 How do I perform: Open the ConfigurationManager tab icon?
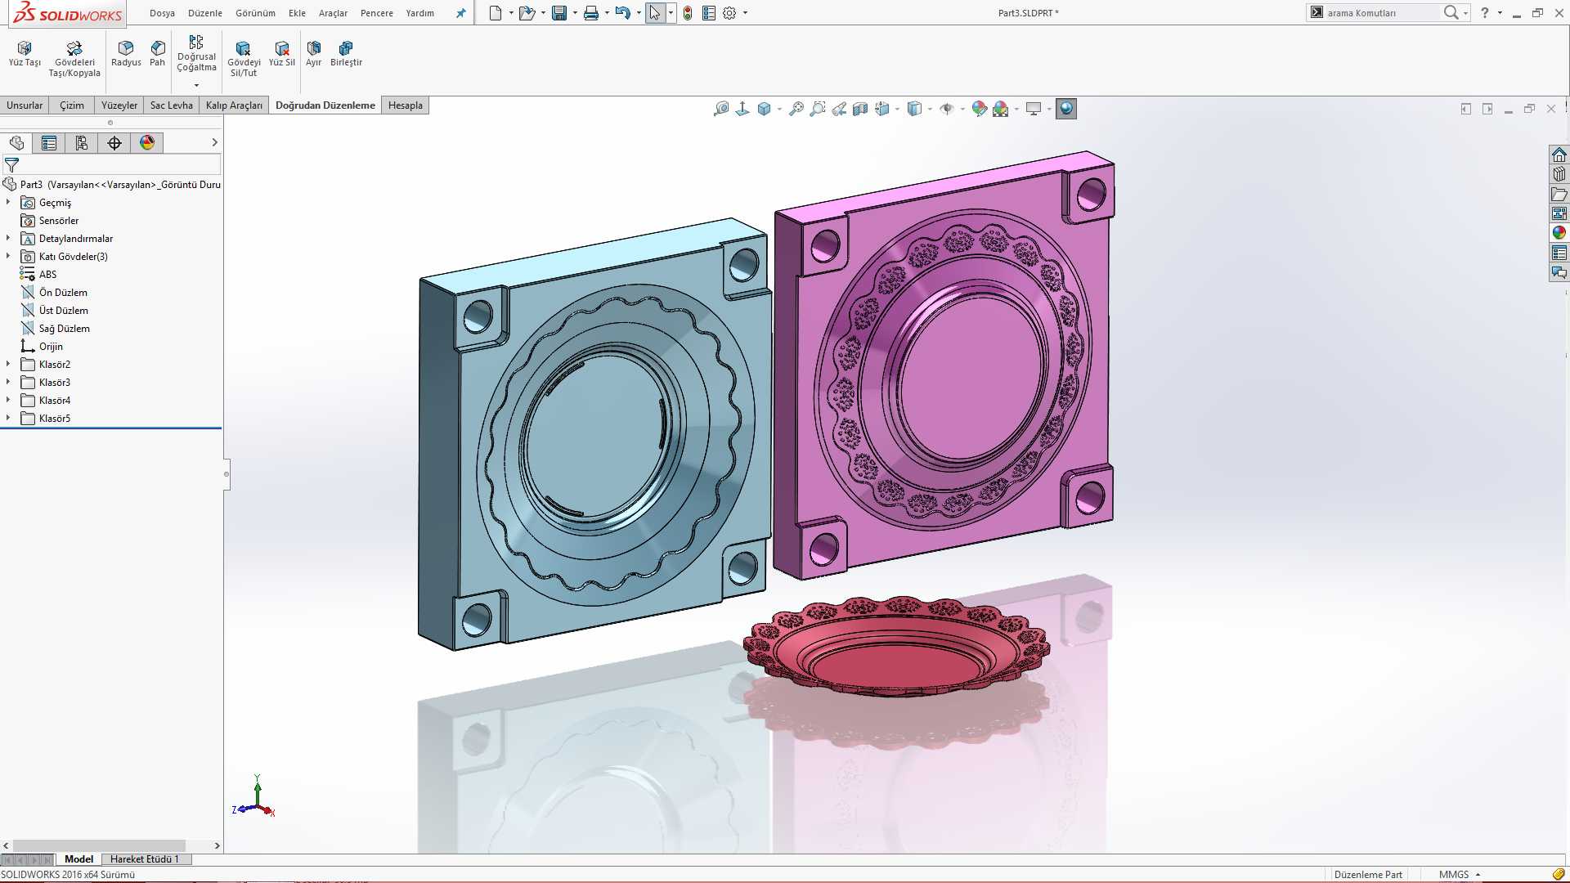(82, 143)
